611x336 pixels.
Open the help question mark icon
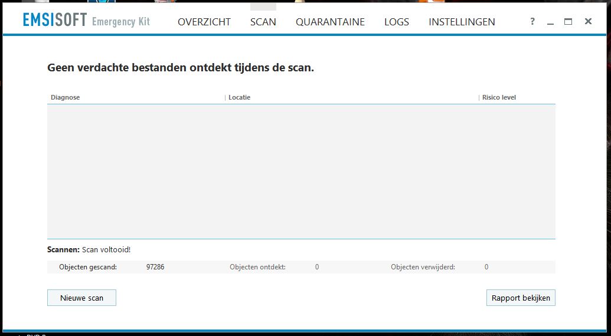click(x=532, y=21)
